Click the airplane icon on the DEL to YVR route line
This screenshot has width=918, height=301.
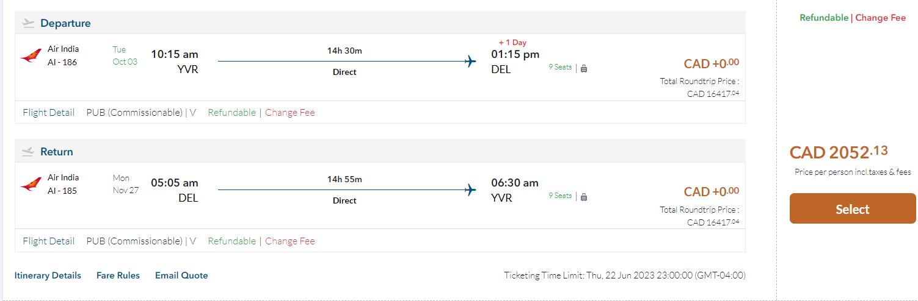(x=470, y=189)
